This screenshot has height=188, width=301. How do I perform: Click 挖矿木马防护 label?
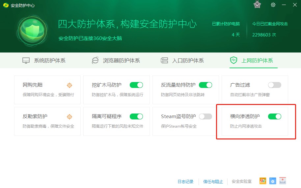pyautogui.click(x=107, y=85)
